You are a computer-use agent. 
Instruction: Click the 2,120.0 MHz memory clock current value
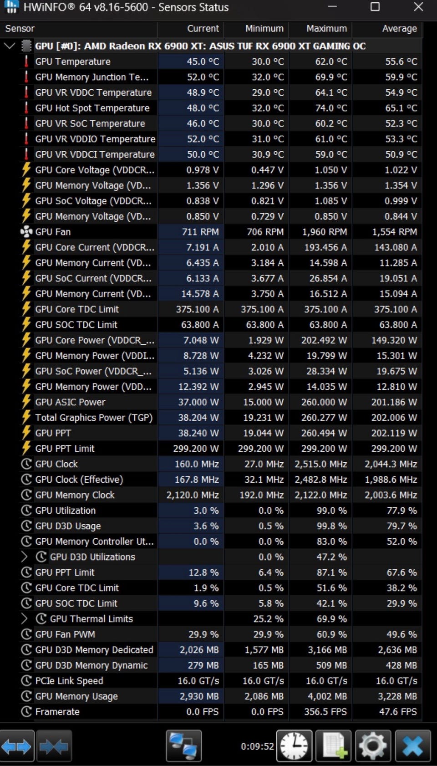pyautogui.click(x=193, y=495)
